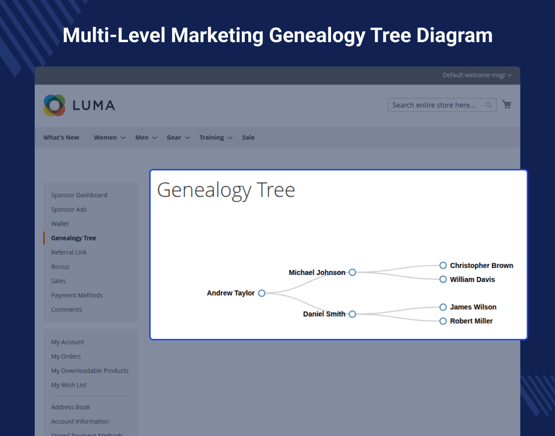This screenshot has height=436, width=555.
Task: Expand the Training menu chevron
Action: click(x=230, y=138)
